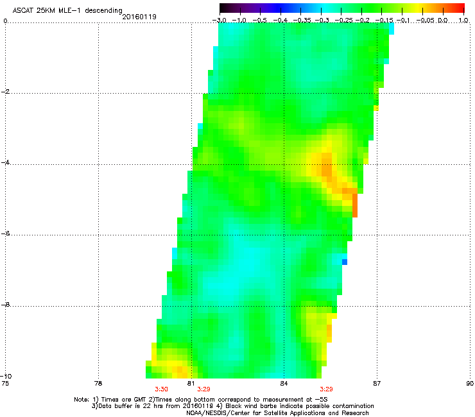Click the longitude axis label "81"
The image size is (475, 417).
pyautogui.click(x=191, y=384)
